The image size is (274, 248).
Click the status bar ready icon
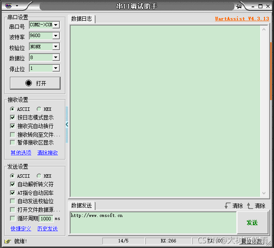point(8,242)
